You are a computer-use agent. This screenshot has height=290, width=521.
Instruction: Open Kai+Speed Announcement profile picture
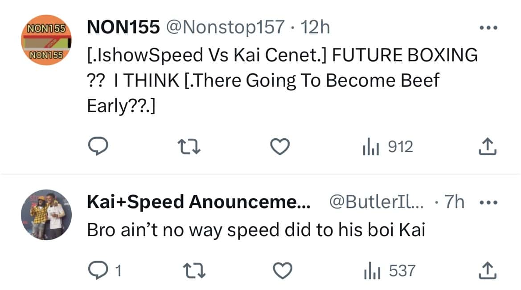(46, 215)
